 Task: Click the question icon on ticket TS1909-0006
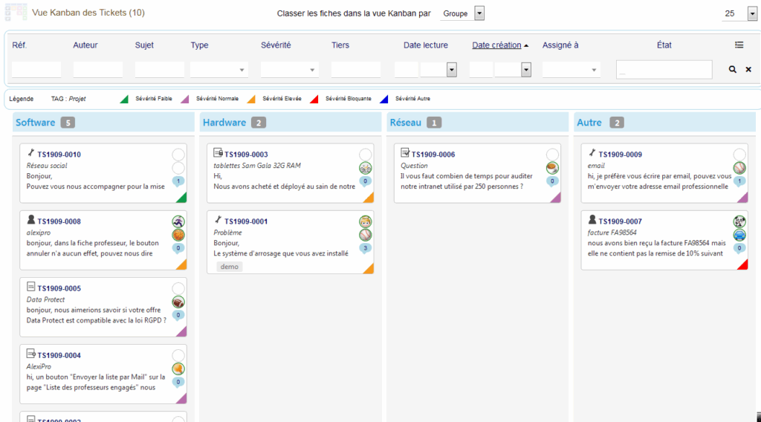pyautogui.click(x=405, y=153)
